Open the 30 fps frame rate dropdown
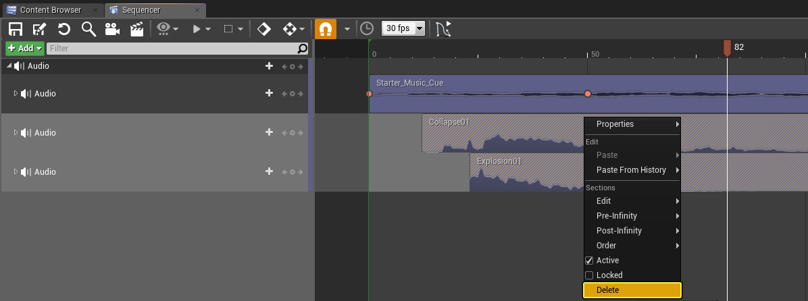This screenshot has height=301, width=808. click(x=403, y=28)
